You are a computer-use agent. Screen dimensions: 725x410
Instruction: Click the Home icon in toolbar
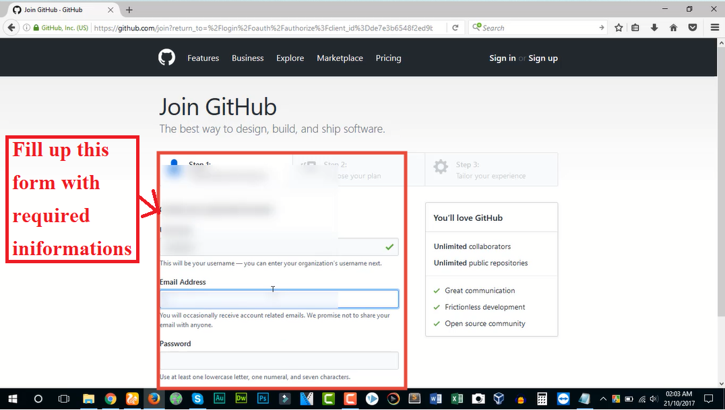click(x=673, y=28)
